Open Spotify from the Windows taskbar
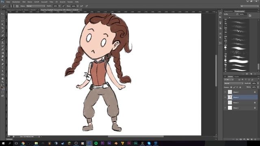Screen dimensions: 260x146 click(96, 143)
